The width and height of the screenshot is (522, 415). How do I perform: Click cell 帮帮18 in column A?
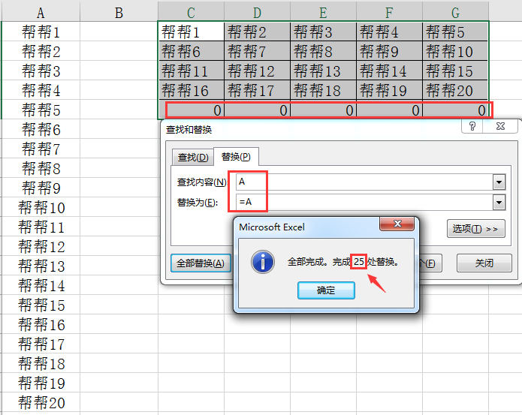[41, 363]
